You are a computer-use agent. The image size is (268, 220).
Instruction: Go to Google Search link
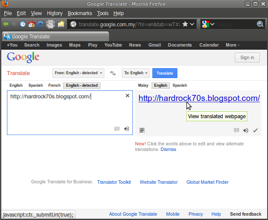coord(32,45)
